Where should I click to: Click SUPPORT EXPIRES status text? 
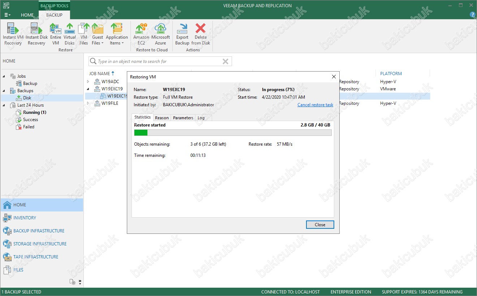coord(422,292)
